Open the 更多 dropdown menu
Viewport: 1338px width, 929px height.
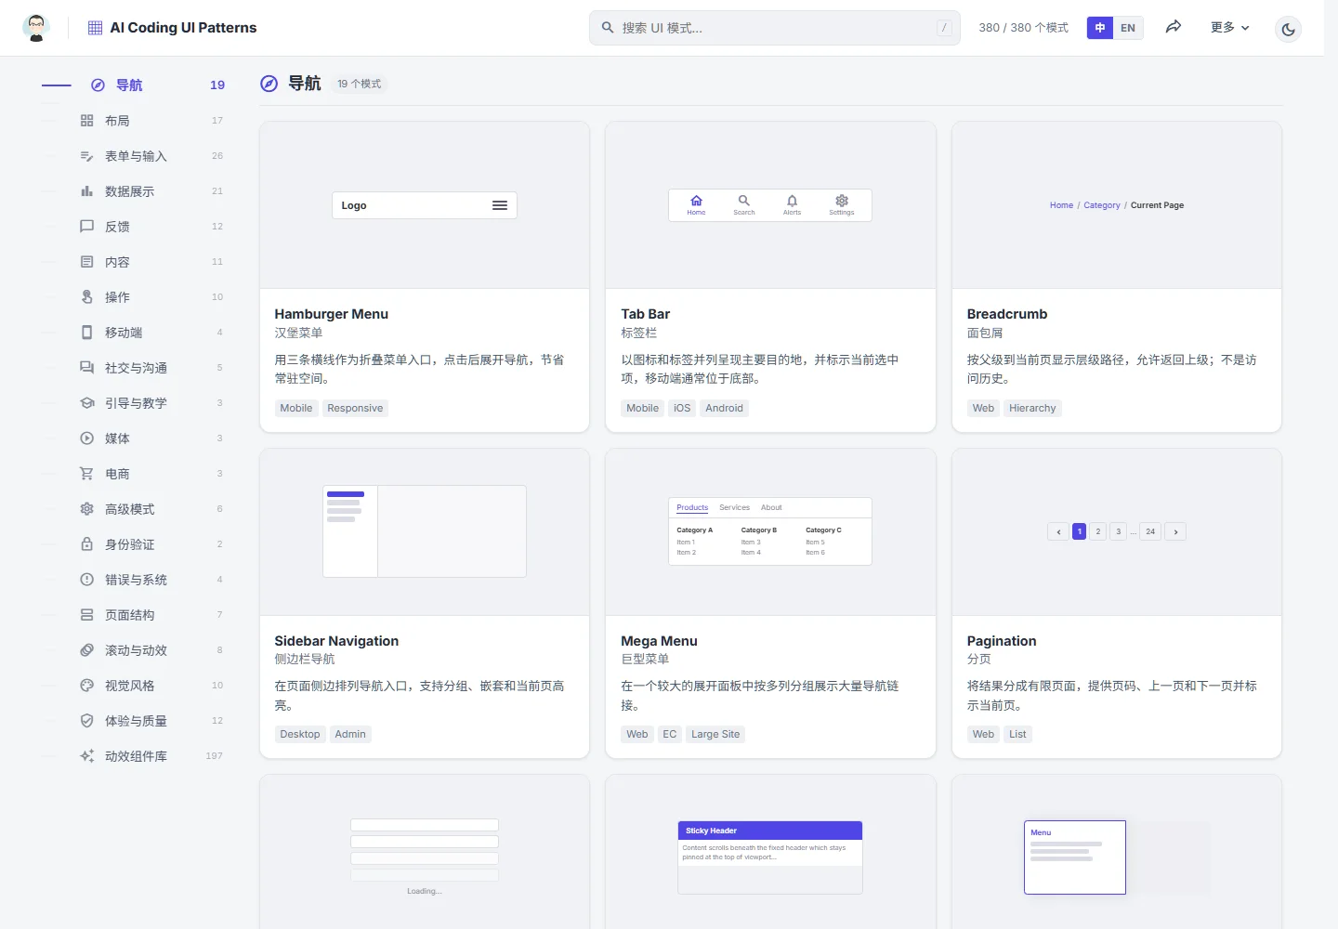pos(1230,28)
